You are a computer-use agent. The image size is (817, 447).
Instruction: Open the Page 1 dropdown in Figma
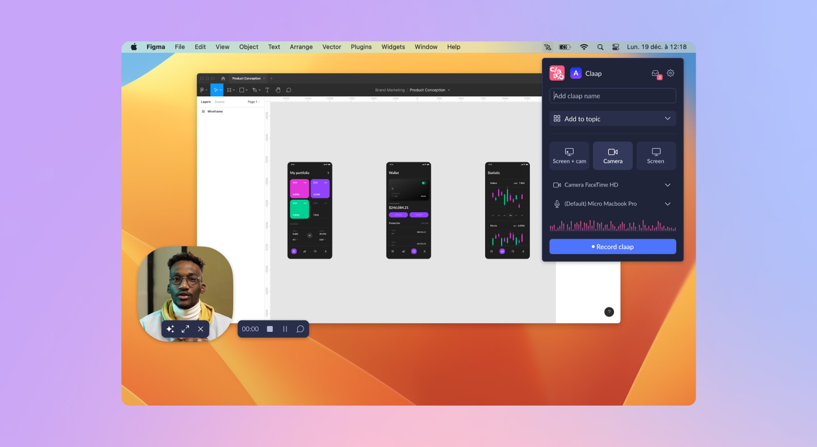254,102
